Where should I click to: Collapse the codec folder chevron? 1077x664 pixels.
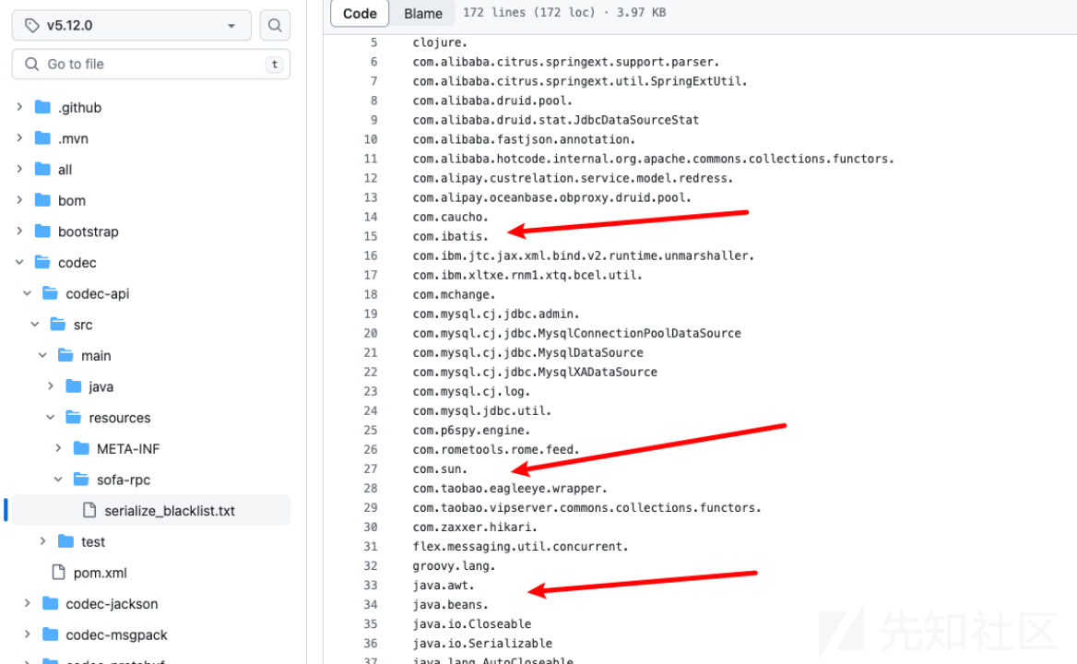[19, 262]
